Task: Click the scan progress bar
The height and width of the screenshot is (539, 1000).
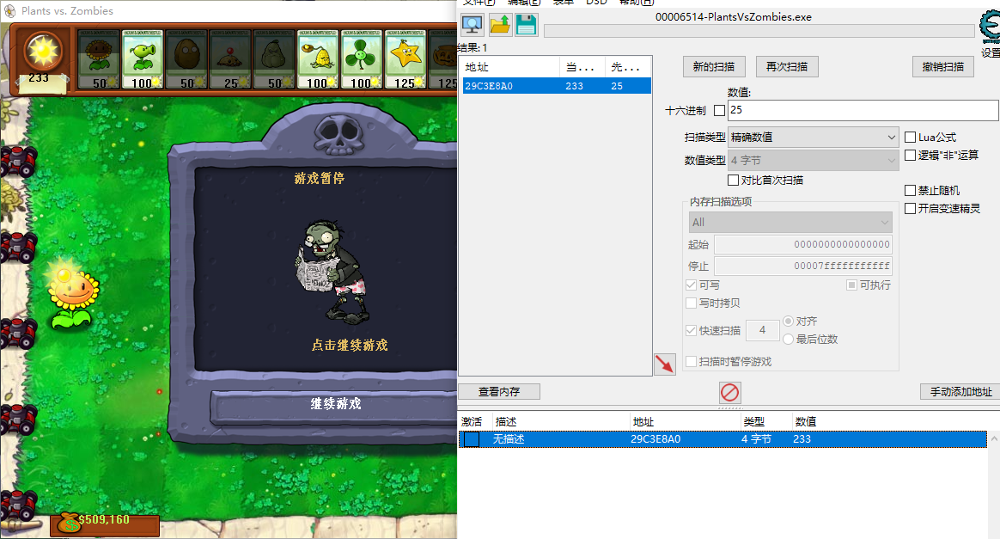Action: (x=759, y=31)
